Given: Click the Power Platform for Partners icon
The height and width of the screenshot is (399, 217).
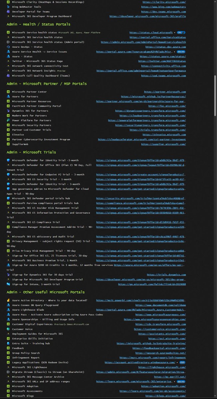Looking at the screenshot, I should click(x=9, y=120).
